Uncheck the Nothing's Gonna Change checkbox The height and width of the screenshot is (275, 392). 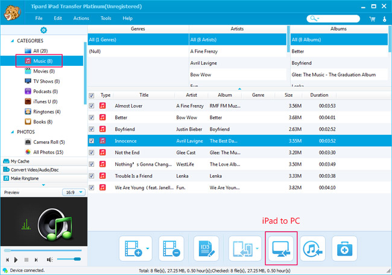pos(92,164)
